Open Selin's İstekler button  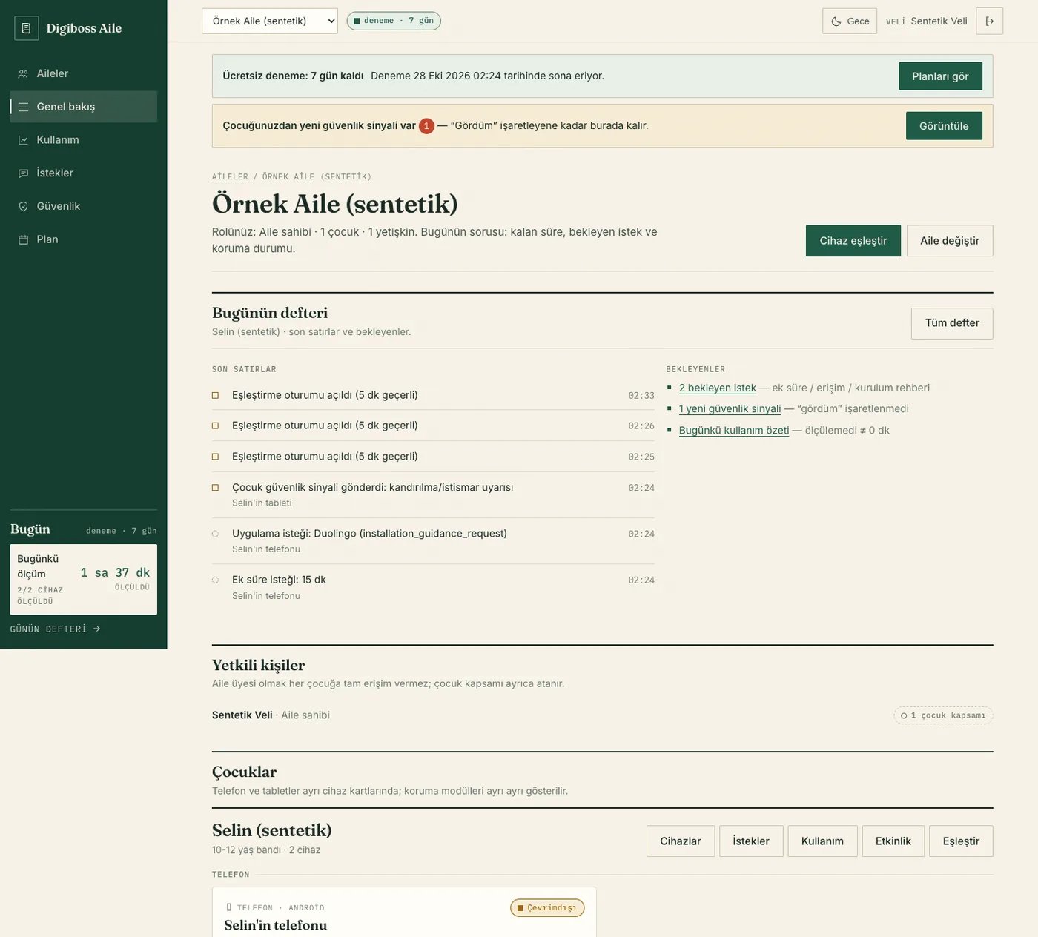click(751, 841)
